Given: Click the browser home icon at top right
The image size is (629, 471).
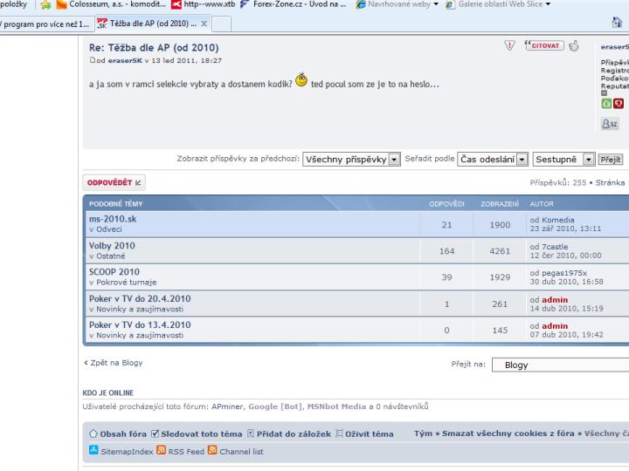Looking at the screenshot, I should coord(617,23).
